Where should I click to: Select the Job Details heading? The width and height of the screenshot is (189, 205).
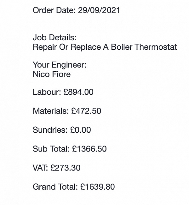pos(54,37)
